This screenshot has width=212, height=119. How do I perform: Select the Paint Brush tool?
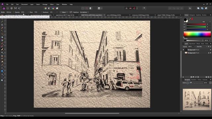tap(2, 43)
